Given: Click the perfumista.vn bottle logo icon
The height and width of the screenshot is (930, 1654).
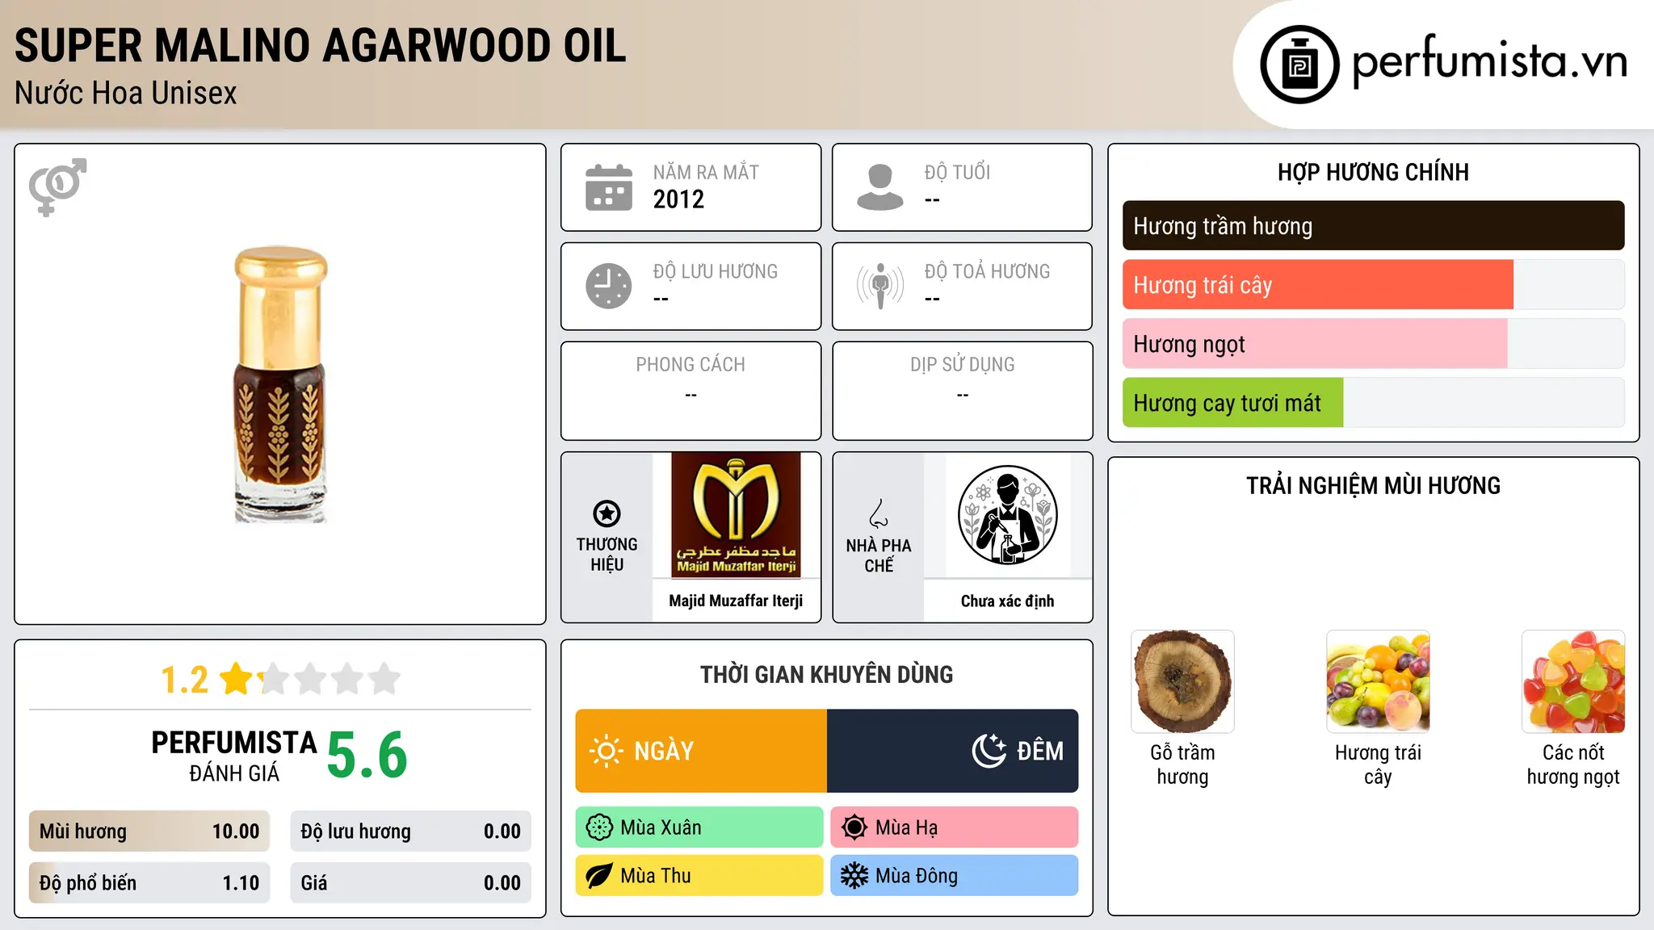Looking at the screenshot, I should point(1299,65).
